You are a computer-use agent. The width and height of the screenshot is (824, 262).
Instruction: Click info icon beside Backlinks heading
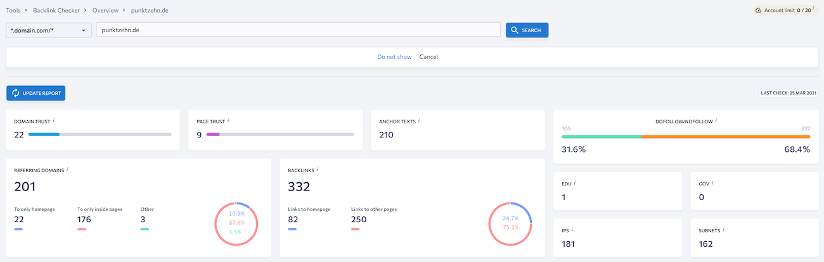point(318,169)
